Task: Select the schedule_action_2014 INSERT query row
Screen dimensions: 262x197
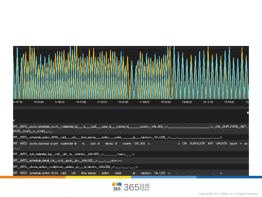Action: 131,173
